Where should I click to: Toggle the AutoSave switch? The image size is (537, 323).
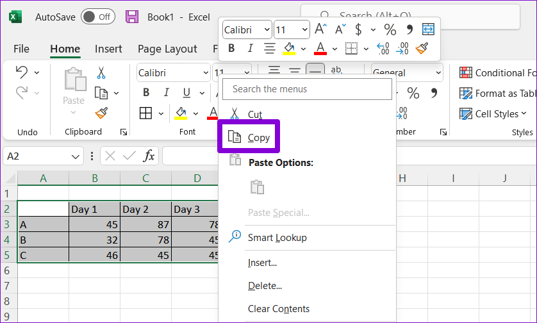click(x=97, y=17)
